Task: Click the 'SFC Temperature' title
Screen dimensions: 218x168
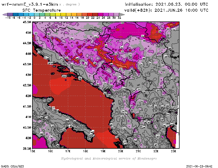Action: (x=42, y=10)
